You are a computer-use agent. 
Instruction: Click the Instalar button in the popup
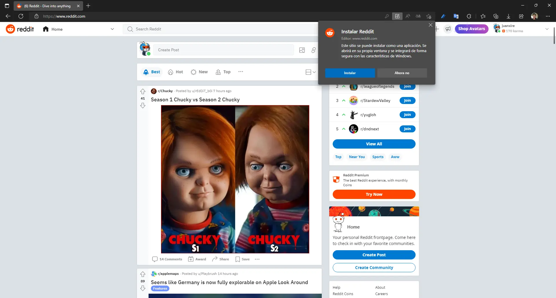point(350,73)
